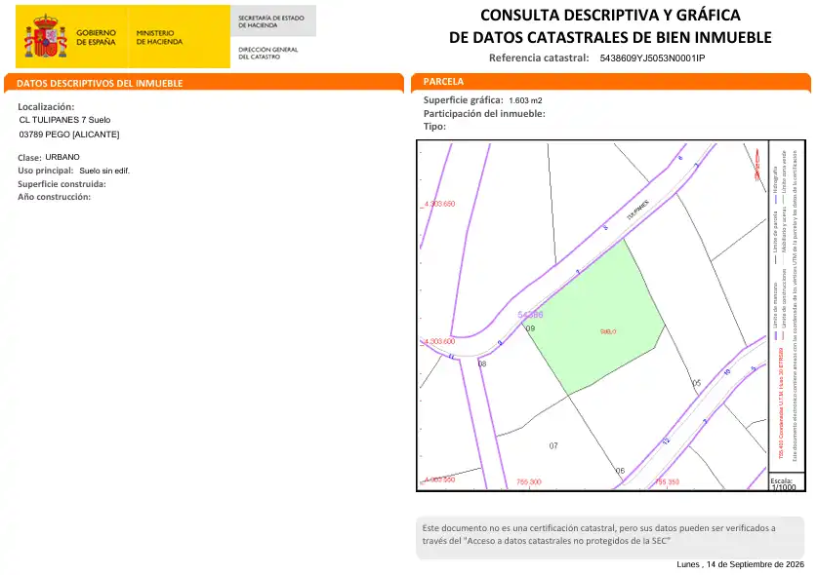The width and height of the screenshot is (818, 575).
Task: Click parcel label "09" on the map
Action: click(531, 328)
